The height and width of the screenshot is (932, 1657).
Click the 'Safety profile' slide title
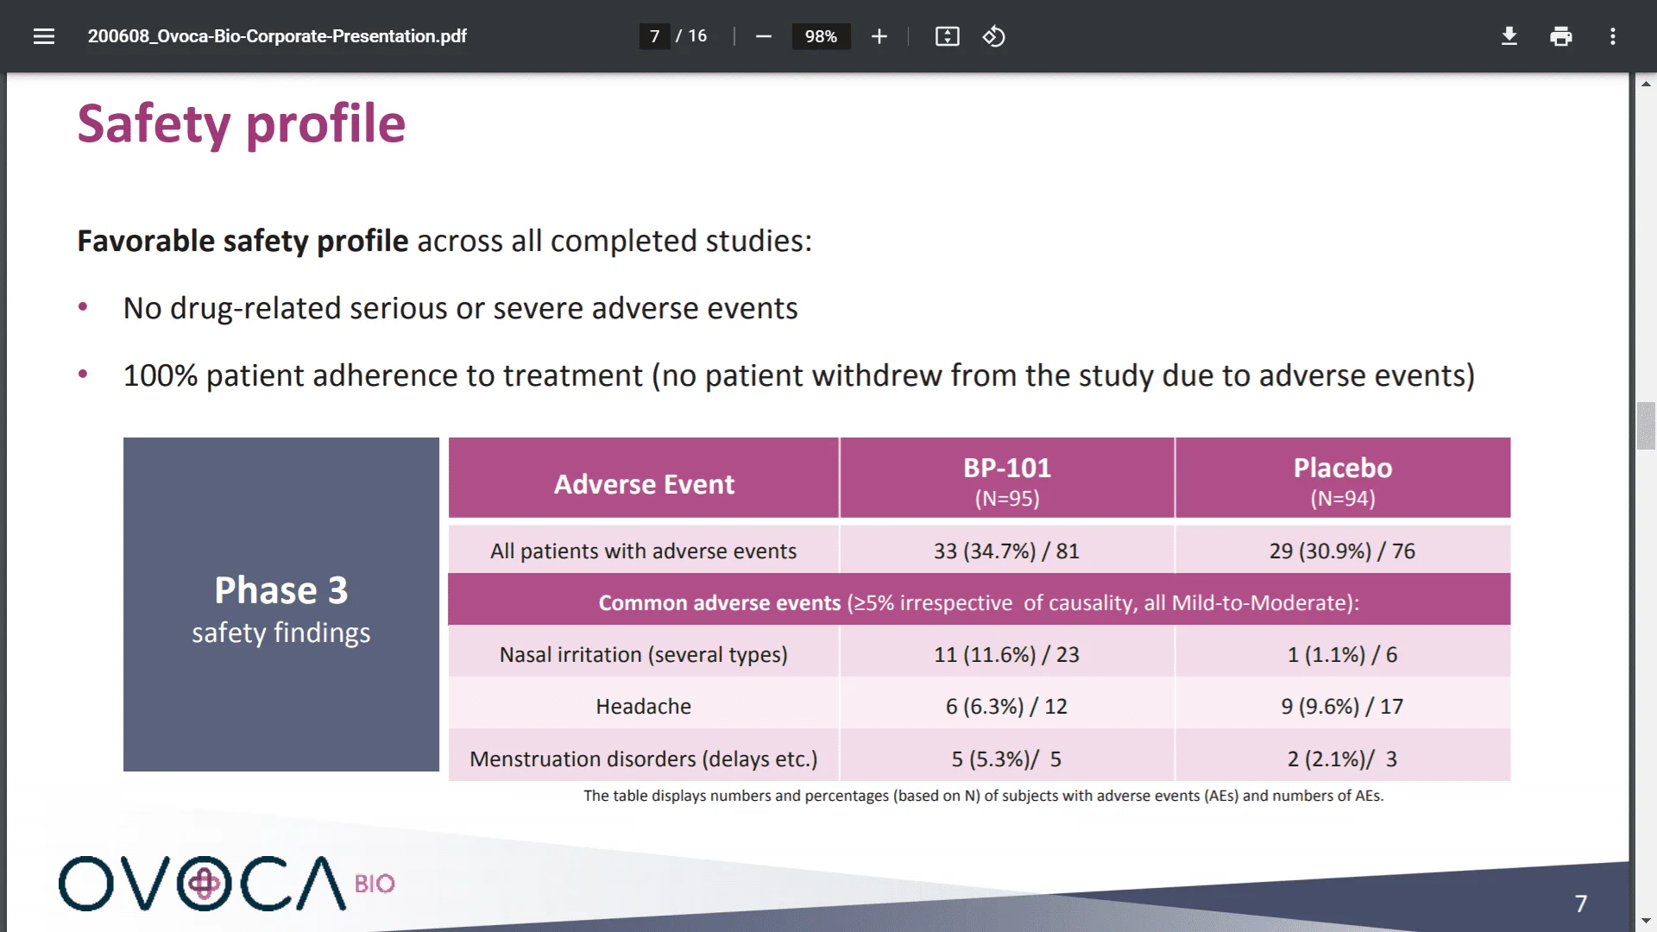click(x=242, y=125)
